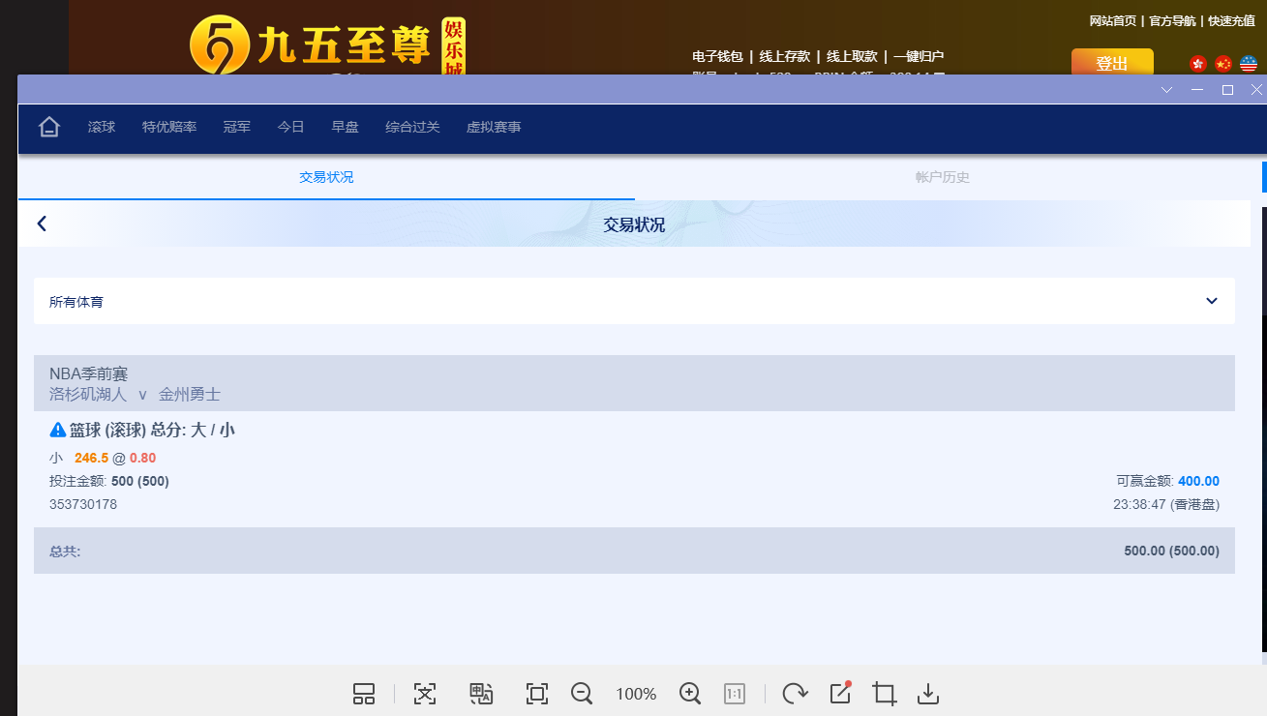Click the total 500.00 (500.00) amount
The image size is (1267, 716).
click(x=1171, y=551)
